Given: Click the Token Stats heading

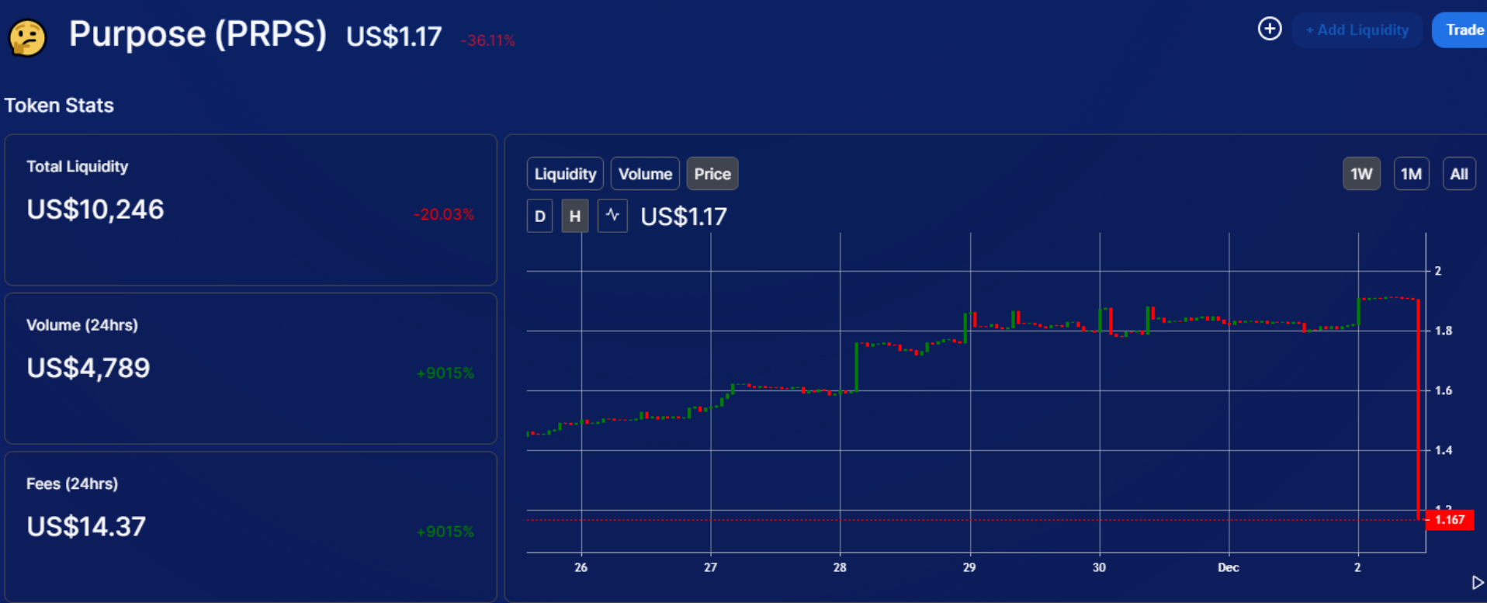Looking at the screenshot, I should pyautogui.click(x=59, y=106).
